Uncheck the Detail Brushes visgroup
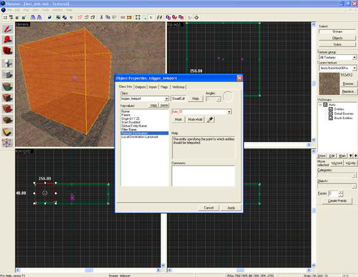This screenshot has height=277, width=358. tap(331, 114)
